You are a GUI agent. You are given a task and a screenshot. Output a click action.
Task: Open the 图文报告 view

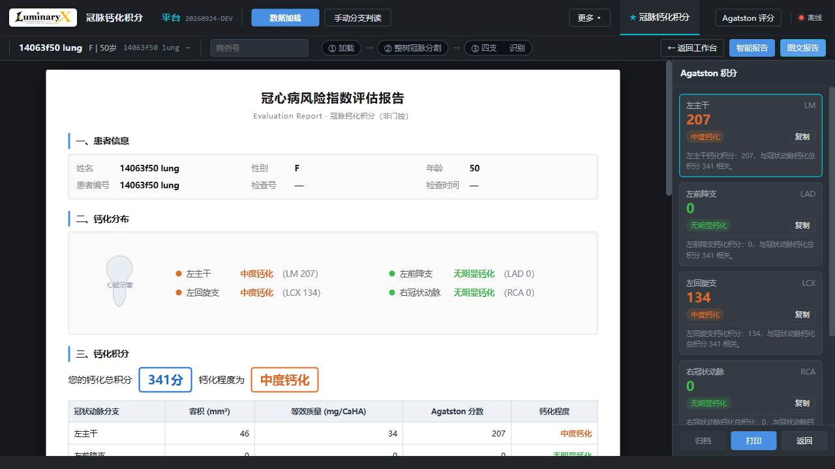pyautogui.click(x=803, y=48)
